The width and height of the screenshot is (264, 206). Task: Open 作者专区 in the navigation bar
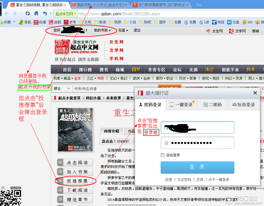pos(157,70)
